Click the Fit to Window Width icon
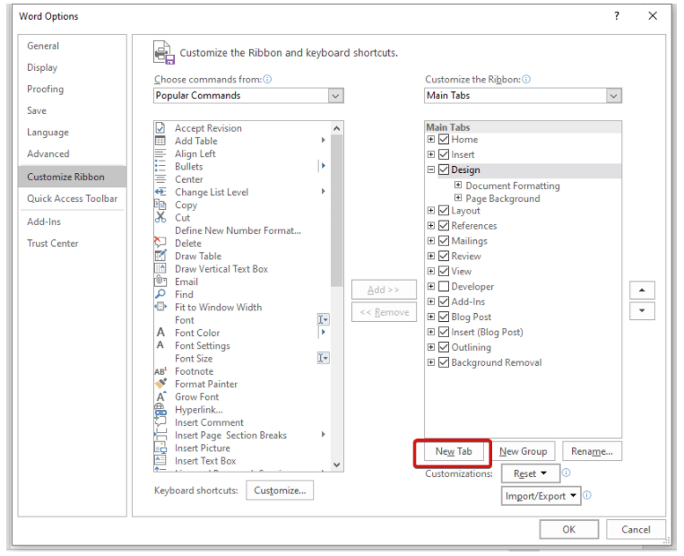 [160, 307]
